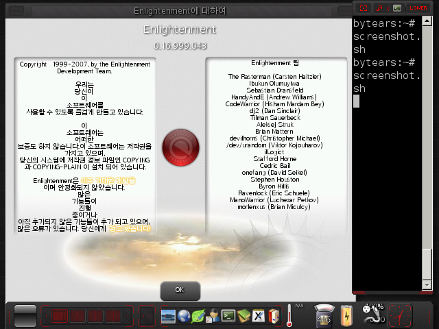The image size is (439, 329).
Task: Click the LOWER button on the terminal window
Action: (418, 8)
